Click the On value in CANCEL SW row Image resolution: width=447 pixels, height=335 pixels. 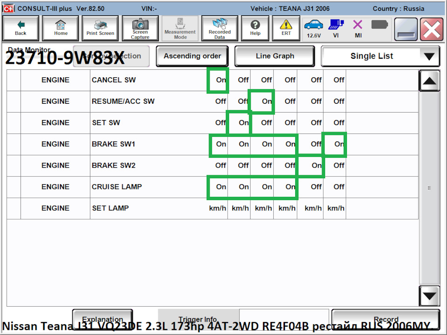(x=221, y=80)
